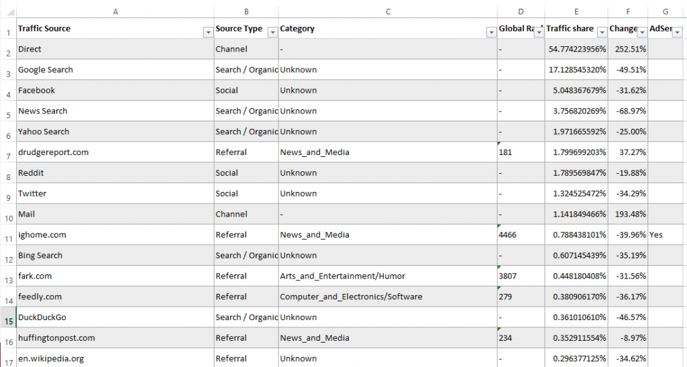Select column B header
Viewport: 687px width, 367px height.
click(x=246, y=12)
